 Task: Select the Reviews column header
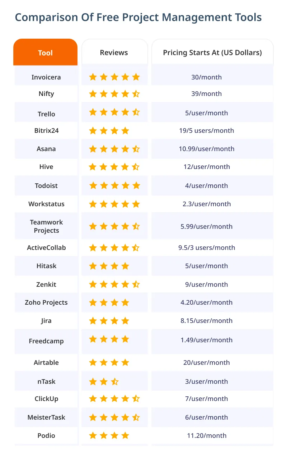(x=114, y=52)
